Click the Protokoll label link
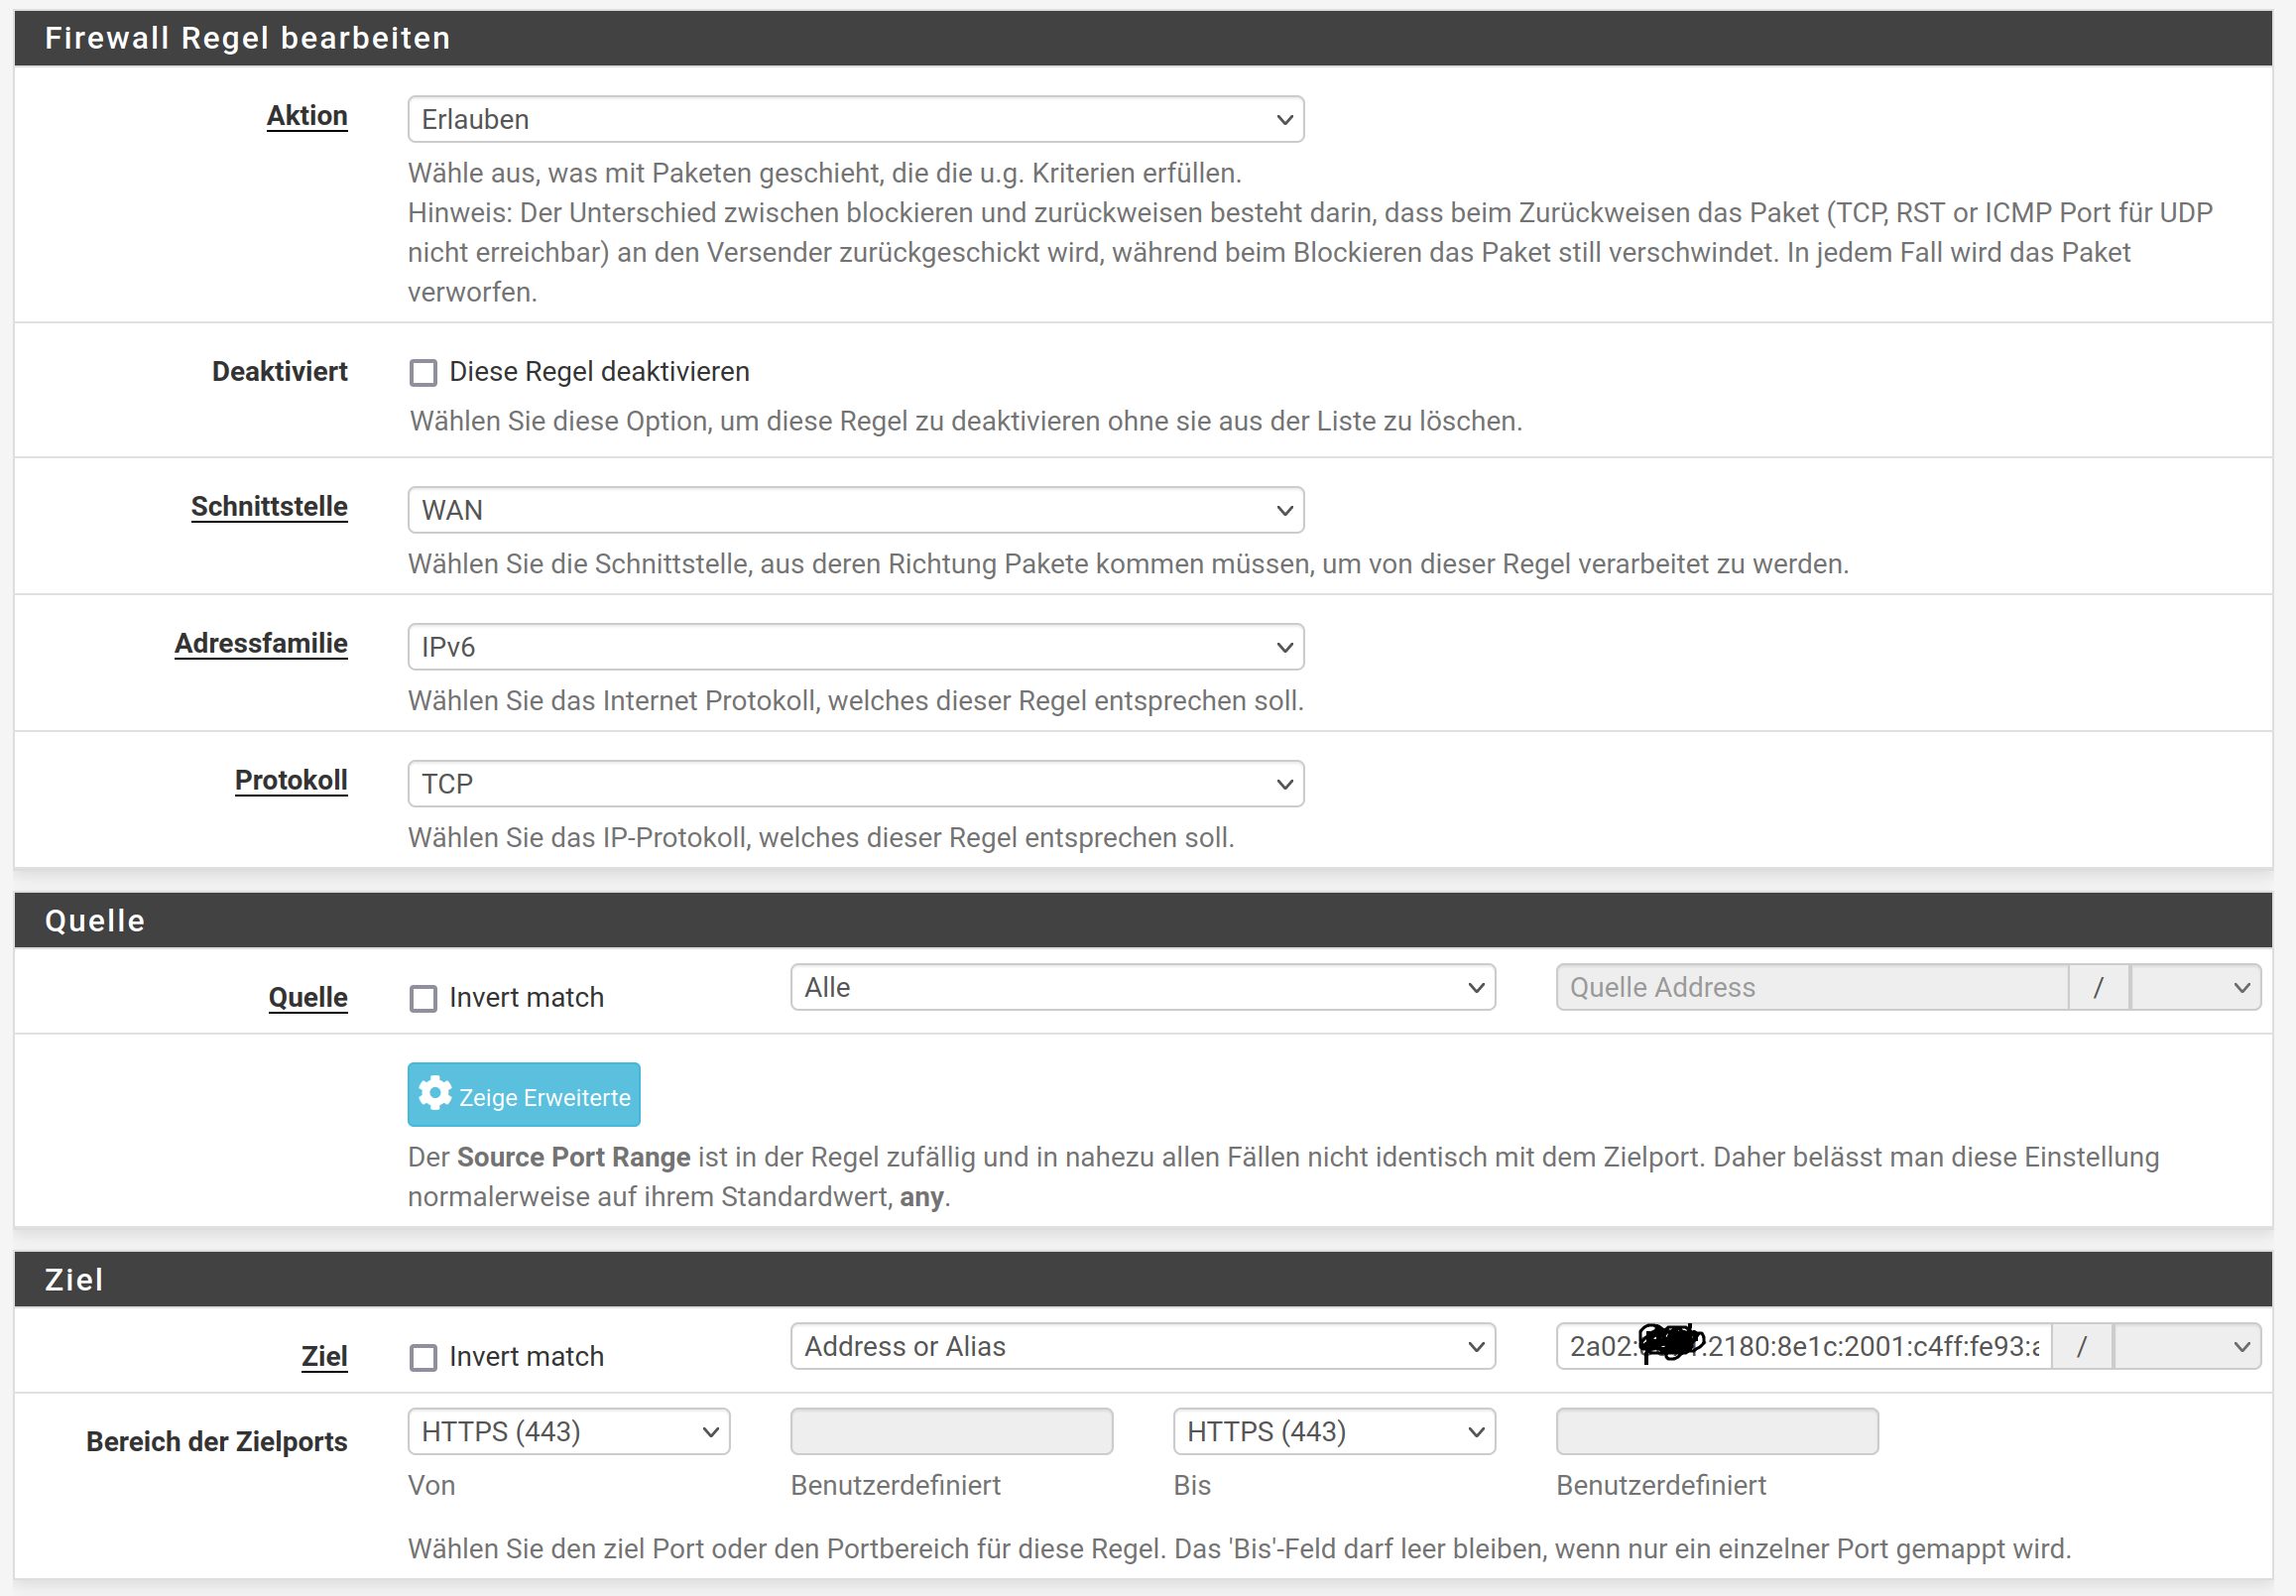The height and width of the screenshot is (1596, 2296). tap(291, 781)
